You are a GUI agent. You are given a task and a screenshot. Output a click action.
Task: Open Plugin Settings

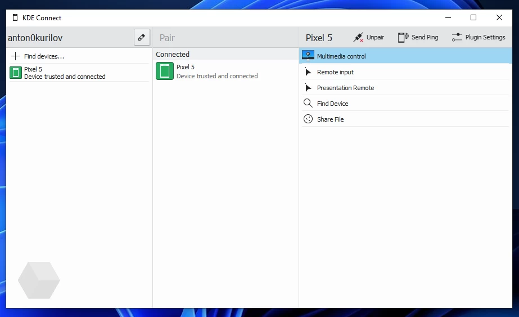click(x=478, y=38)
